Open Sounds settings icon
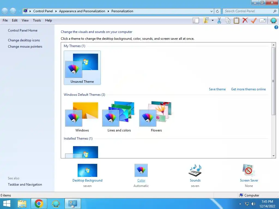 (x=195, y=170)
